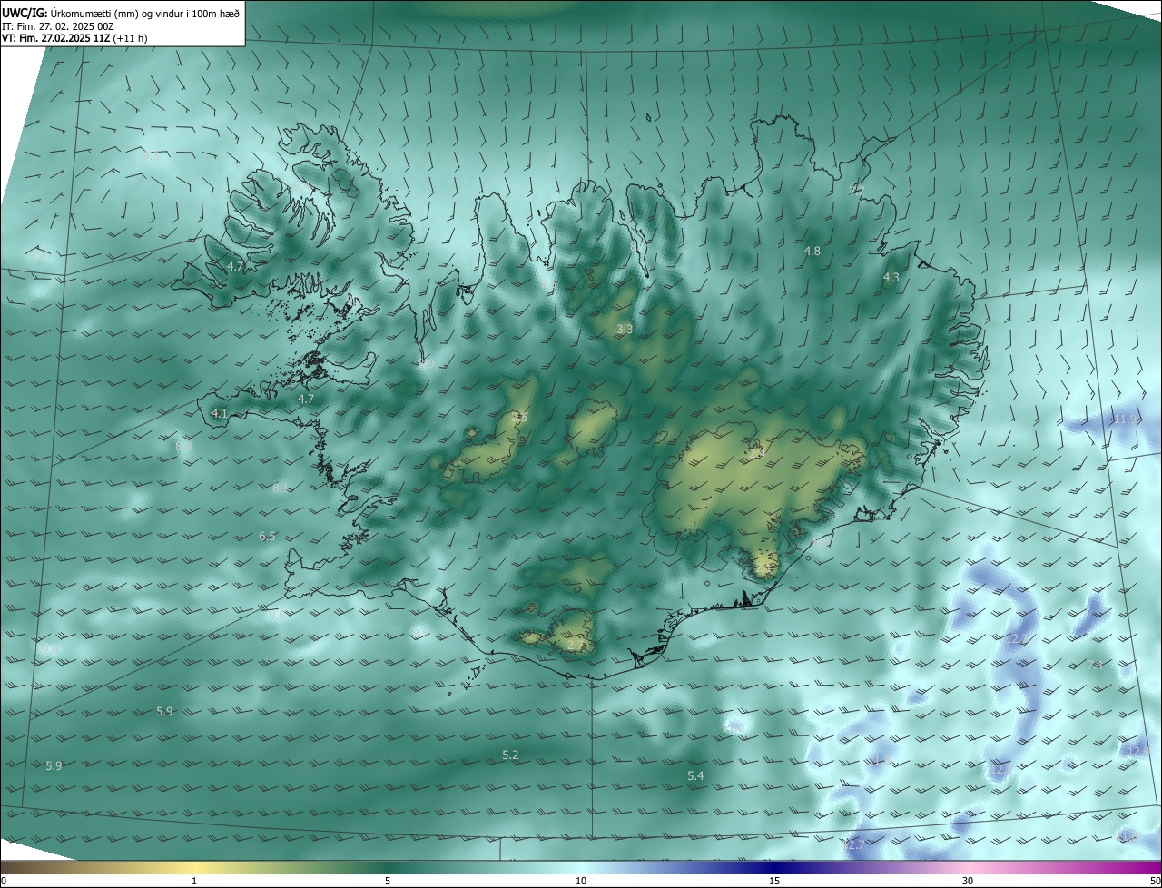Click the "4.1" value on the map
Image resolution: width=1162 pixels, height=888 pixels.
(219, 413)
